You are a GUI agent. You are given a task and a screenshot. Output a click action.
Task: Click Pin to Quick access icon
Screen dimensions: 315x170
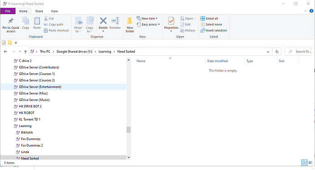pyautogui.click(x=10, y=21)
